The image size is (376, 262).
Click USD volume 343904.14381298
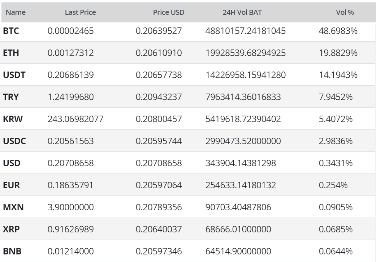coord(241,163)
